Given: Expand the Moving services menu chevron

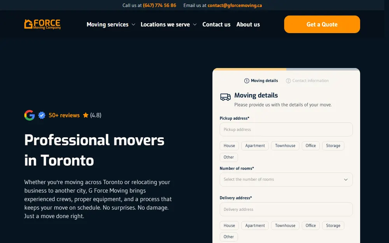Looking at the screenshot, I should [x=133, y=24].
